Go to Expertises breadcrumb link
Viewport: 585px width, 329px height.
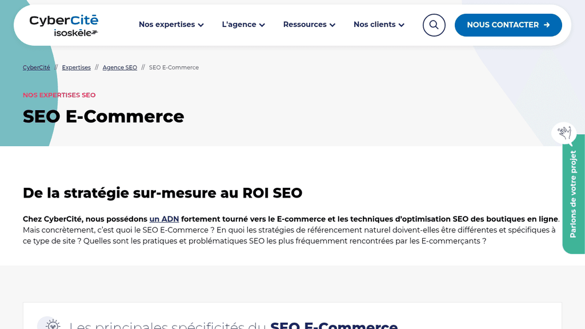(x=76, y=67)
